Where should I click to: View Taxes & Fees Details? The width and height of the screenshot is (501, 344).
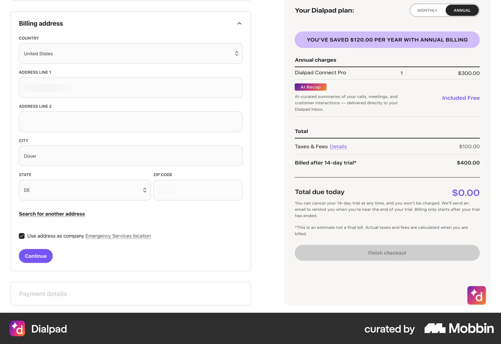coord(338,146)
